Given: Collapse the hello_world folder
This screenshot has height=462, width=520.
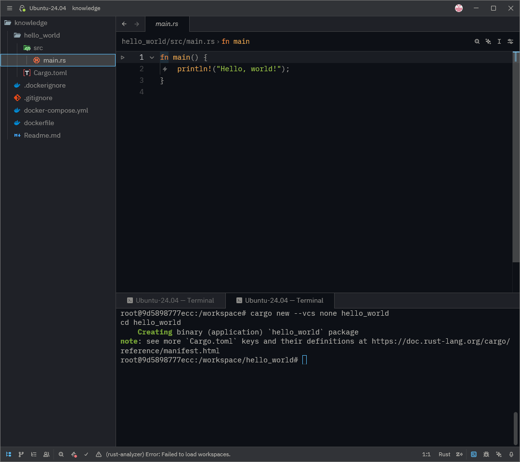Looking at the screenshot, I should point(58,35).
